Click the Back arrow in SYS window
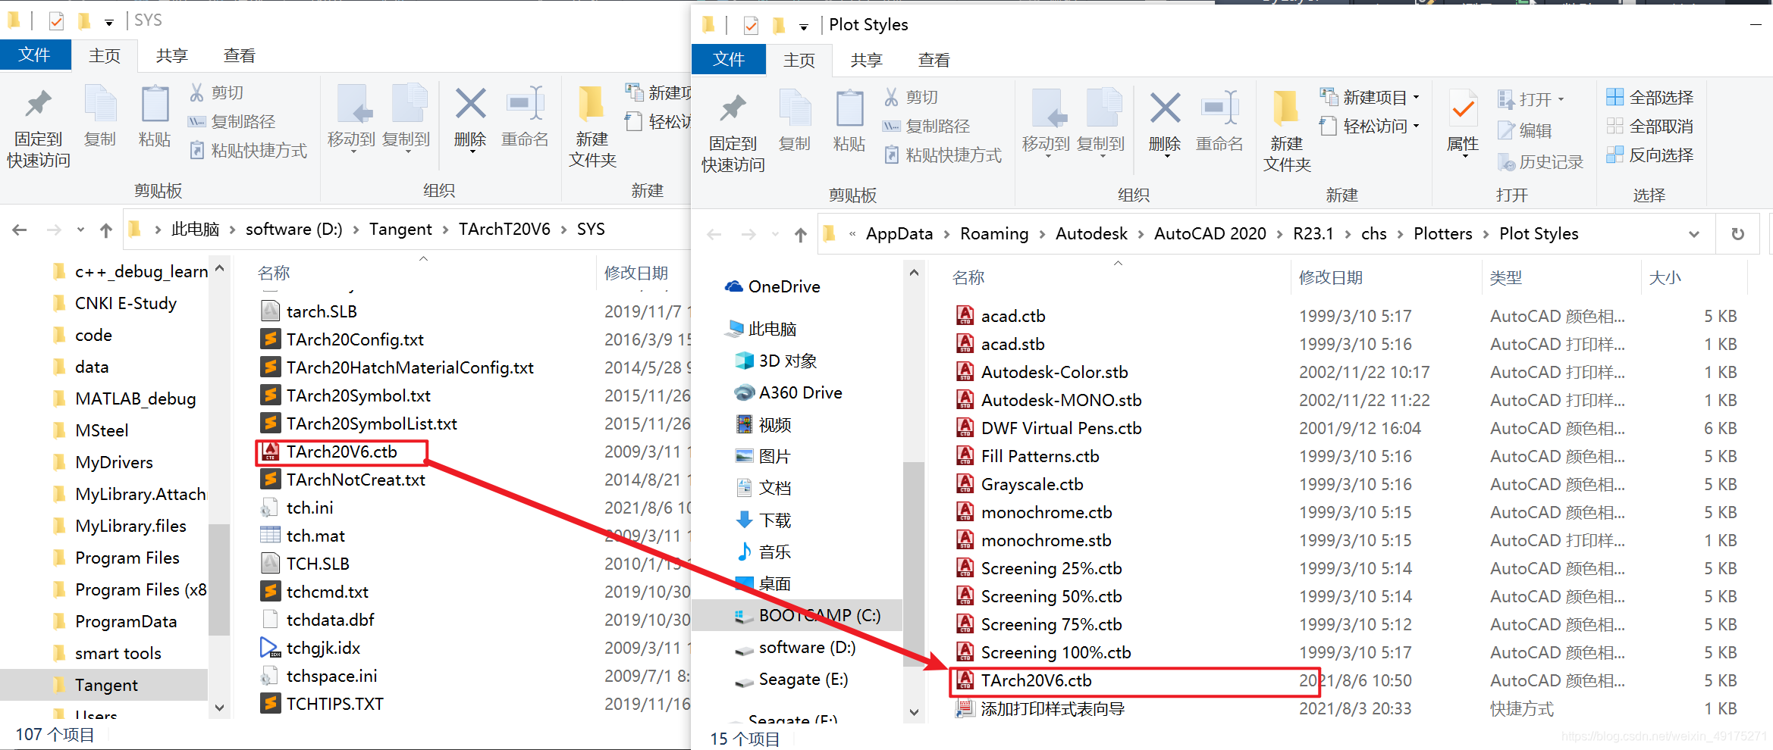Screen dimensions: 1773x750 [20, 230]
